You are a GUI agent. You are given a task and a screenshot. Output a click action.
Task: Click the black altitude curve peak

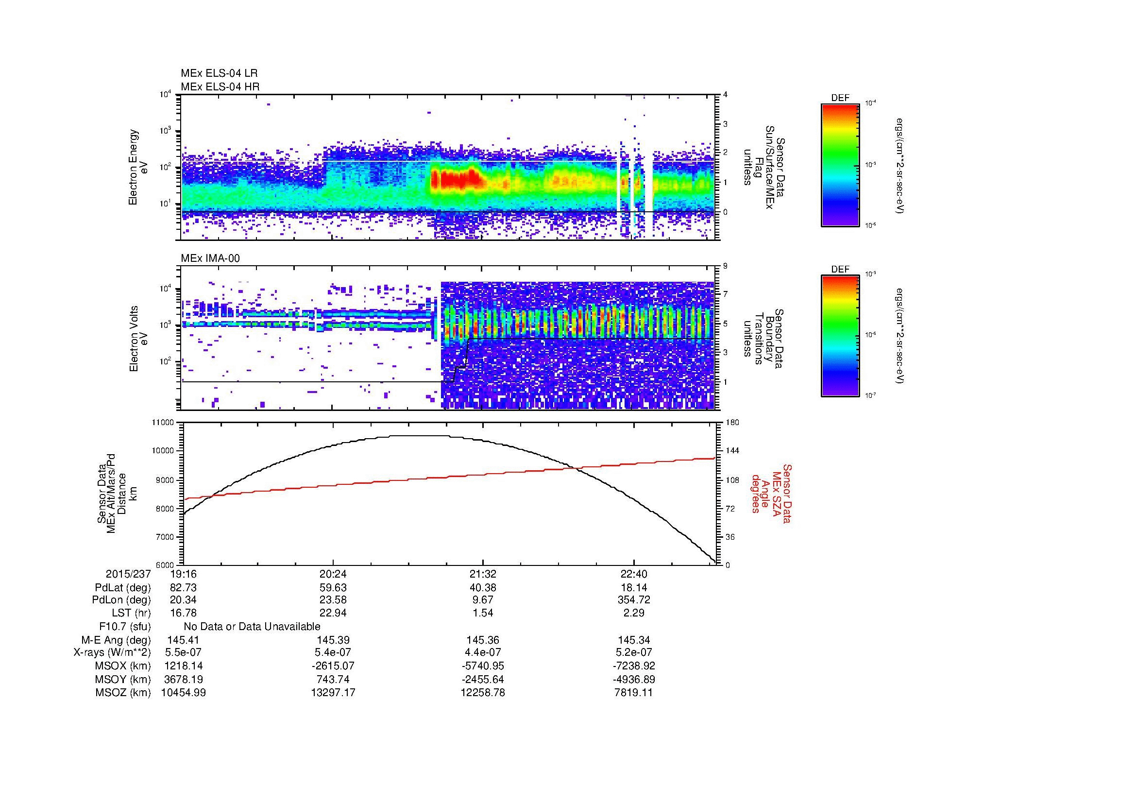[x=421, y=435]
